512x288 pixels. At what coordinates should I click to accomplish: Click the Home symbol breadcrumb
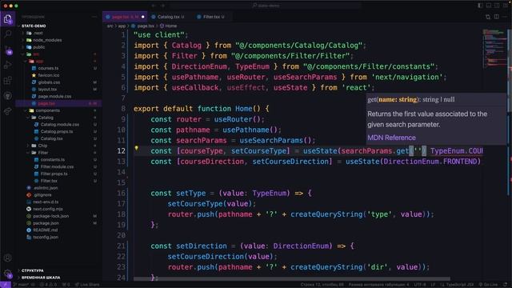[169, 26]
